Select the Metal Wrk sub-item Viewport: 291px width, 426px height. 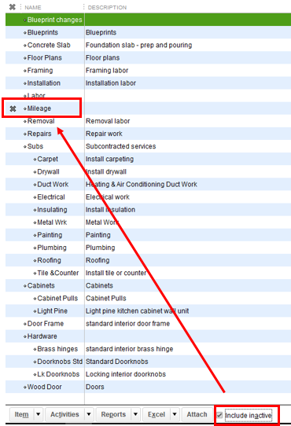click(52, 222)
